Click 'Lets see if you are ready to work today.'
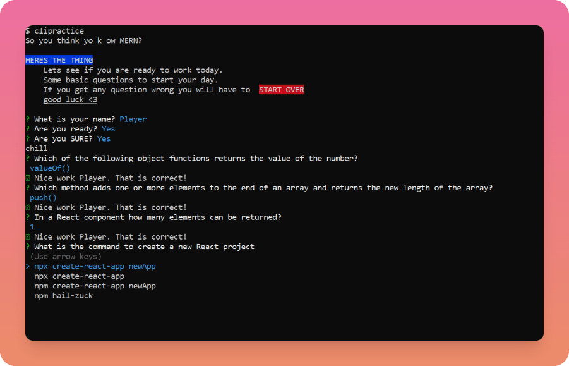Image resolution: width=569 pixels, height=366 pixels. [x=133, y=70]
